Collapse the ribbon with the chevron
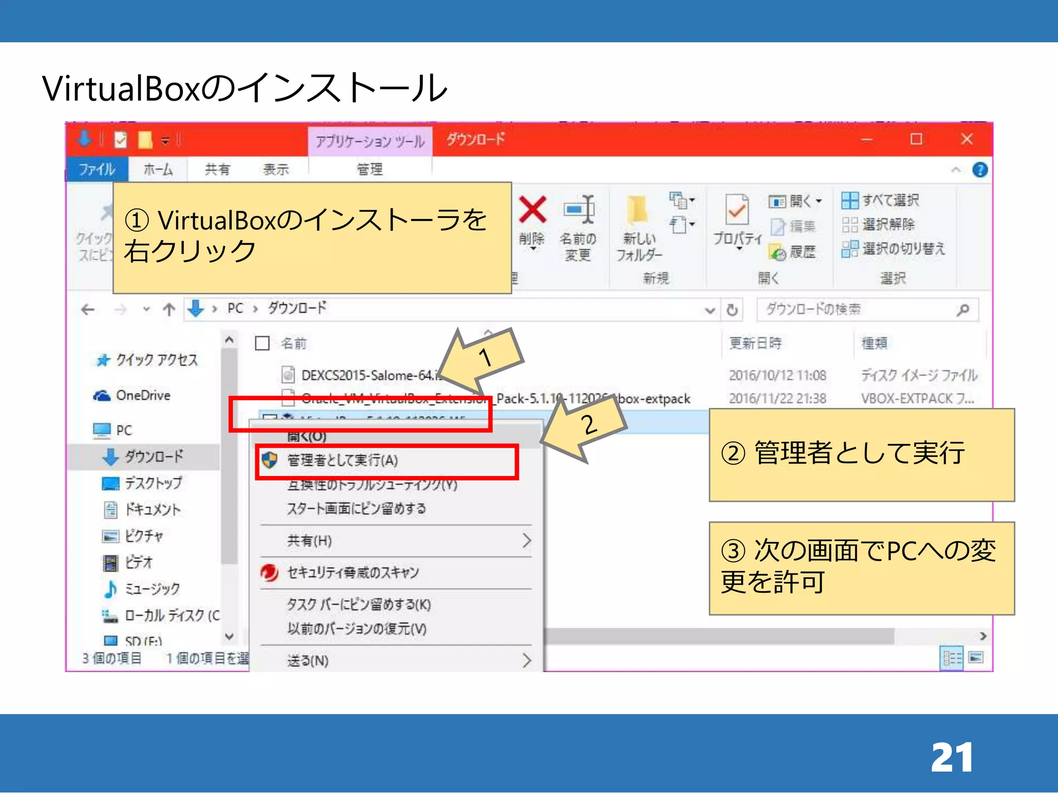The height and width of the screenshot is (793, 1058). pos(956,169)
